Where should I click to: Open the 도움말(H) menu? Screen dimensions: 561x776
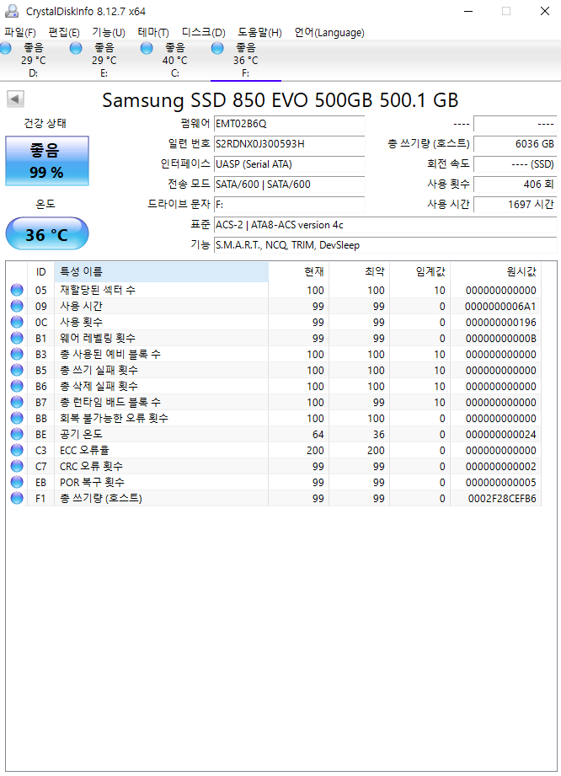[x=259, y=33]
